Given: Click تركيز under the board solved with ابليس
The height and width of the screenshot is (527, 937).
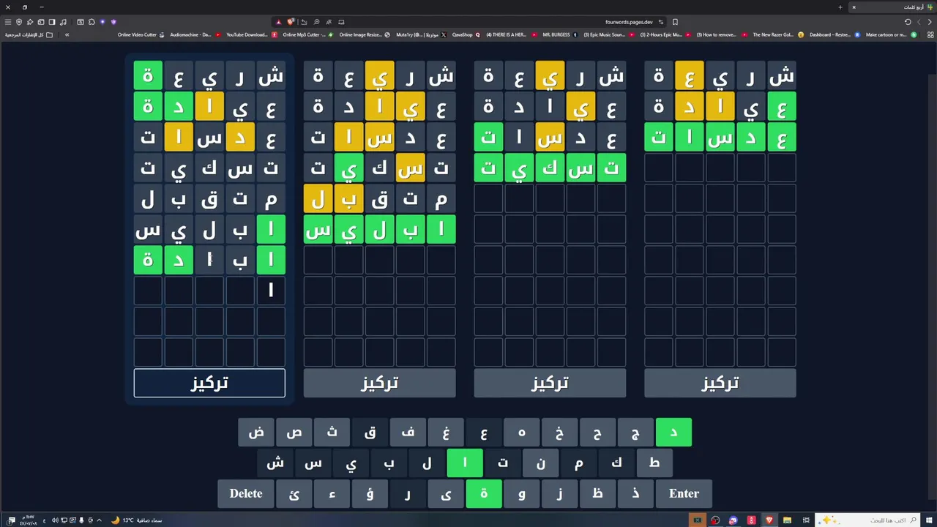Looking at the screenshot, I should coord(379,383).
